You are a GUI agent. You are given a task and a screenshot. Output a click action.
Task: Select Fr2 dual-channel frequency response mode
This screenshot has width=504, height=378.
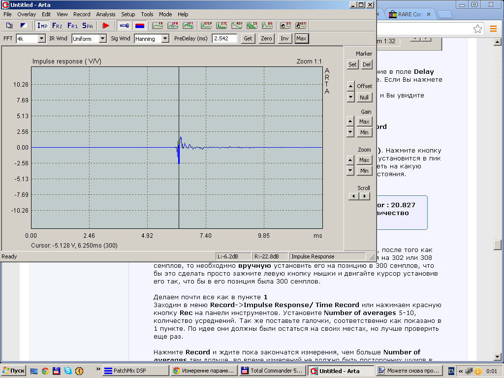[57, 26]
